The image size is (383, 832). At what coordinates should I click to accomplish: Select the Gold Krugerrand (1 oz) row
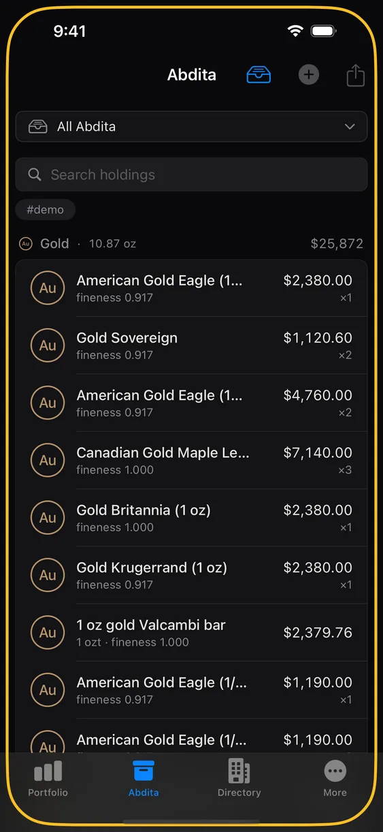coord(191,575)
